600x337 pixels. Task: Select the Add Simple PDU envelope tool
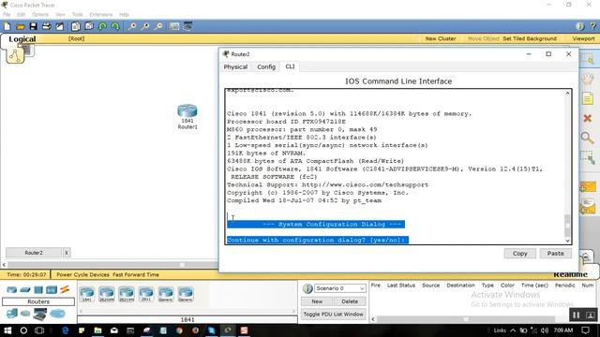coord(588,187)
